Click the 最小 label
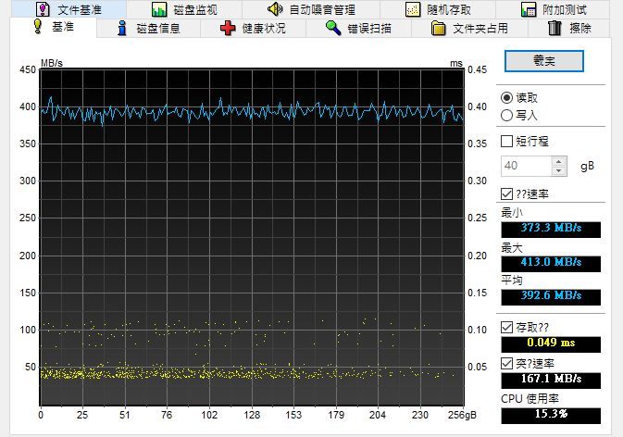 click(512, 213)
